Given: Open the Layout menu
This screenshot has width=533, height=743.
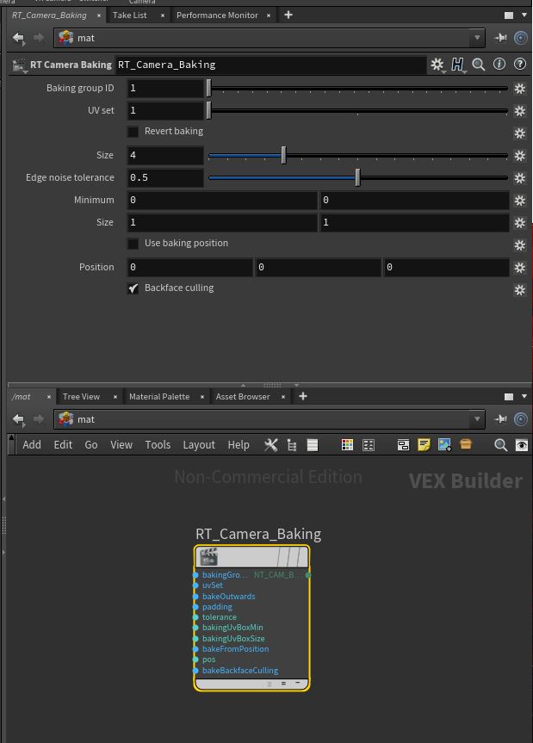Looking at the screenshot, I should (x=199, y=445).
